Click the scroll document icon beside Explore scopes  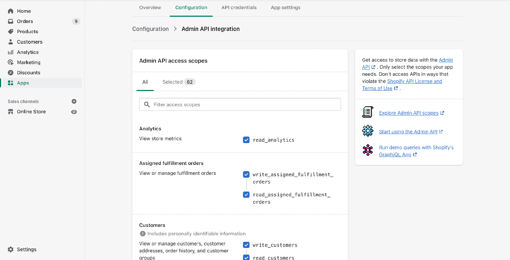pyautogui.click(x=368, y=112)
